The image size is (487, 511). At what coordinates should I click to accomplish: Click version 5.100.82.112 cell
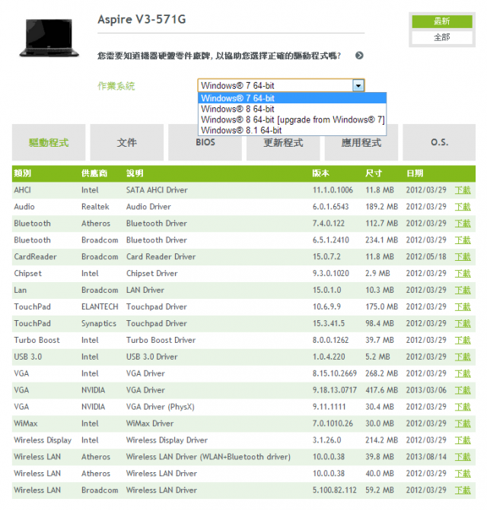[x=335, y=490]
